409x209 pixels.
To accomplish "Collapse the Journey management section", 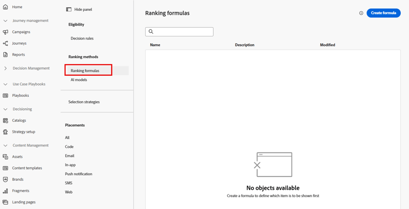I will pos(5,21).
